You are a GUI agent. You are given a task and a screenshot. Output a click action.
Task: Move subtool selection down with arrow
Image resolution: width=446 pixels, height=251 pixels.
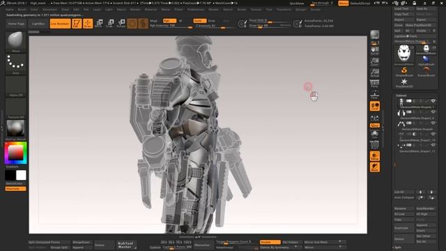[x=431, y=192]
